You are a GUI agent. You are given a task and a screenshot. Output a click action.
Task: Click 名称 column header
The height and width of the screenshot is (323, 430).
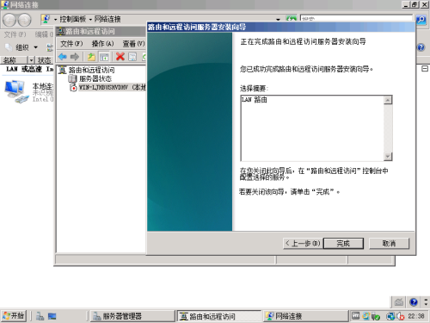[15, 60]
